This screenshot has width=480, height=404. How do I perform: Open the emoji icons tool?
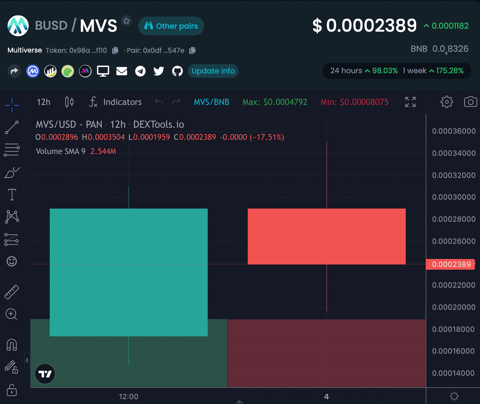pyautogui.click(x=12, y=261)
